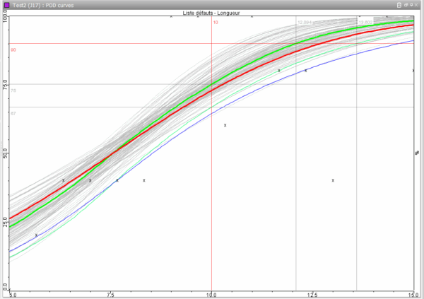Click the '7.5' tick on horizontal axis

[110, 295]
